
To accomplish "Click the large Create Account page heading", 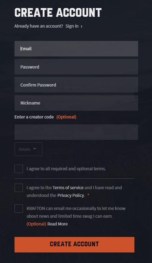I will pyautogui.click(x=58, y=13).
